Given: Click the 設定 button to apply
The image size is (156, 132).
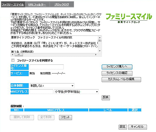Looking at the screenshot, I should pyautogui.click(x=123, y=127).
